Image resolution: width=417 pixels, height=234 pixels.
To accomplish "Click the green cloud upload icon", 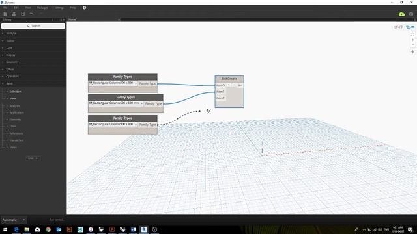I will click(x=401, y=14).
